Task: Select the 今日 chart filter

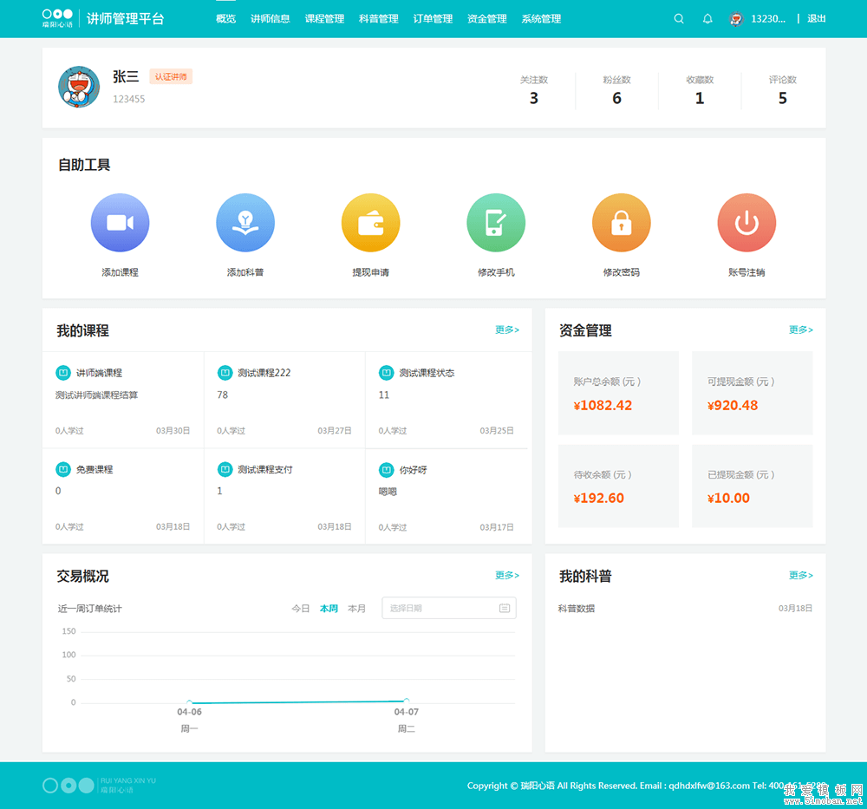Action: pos(300,609)
